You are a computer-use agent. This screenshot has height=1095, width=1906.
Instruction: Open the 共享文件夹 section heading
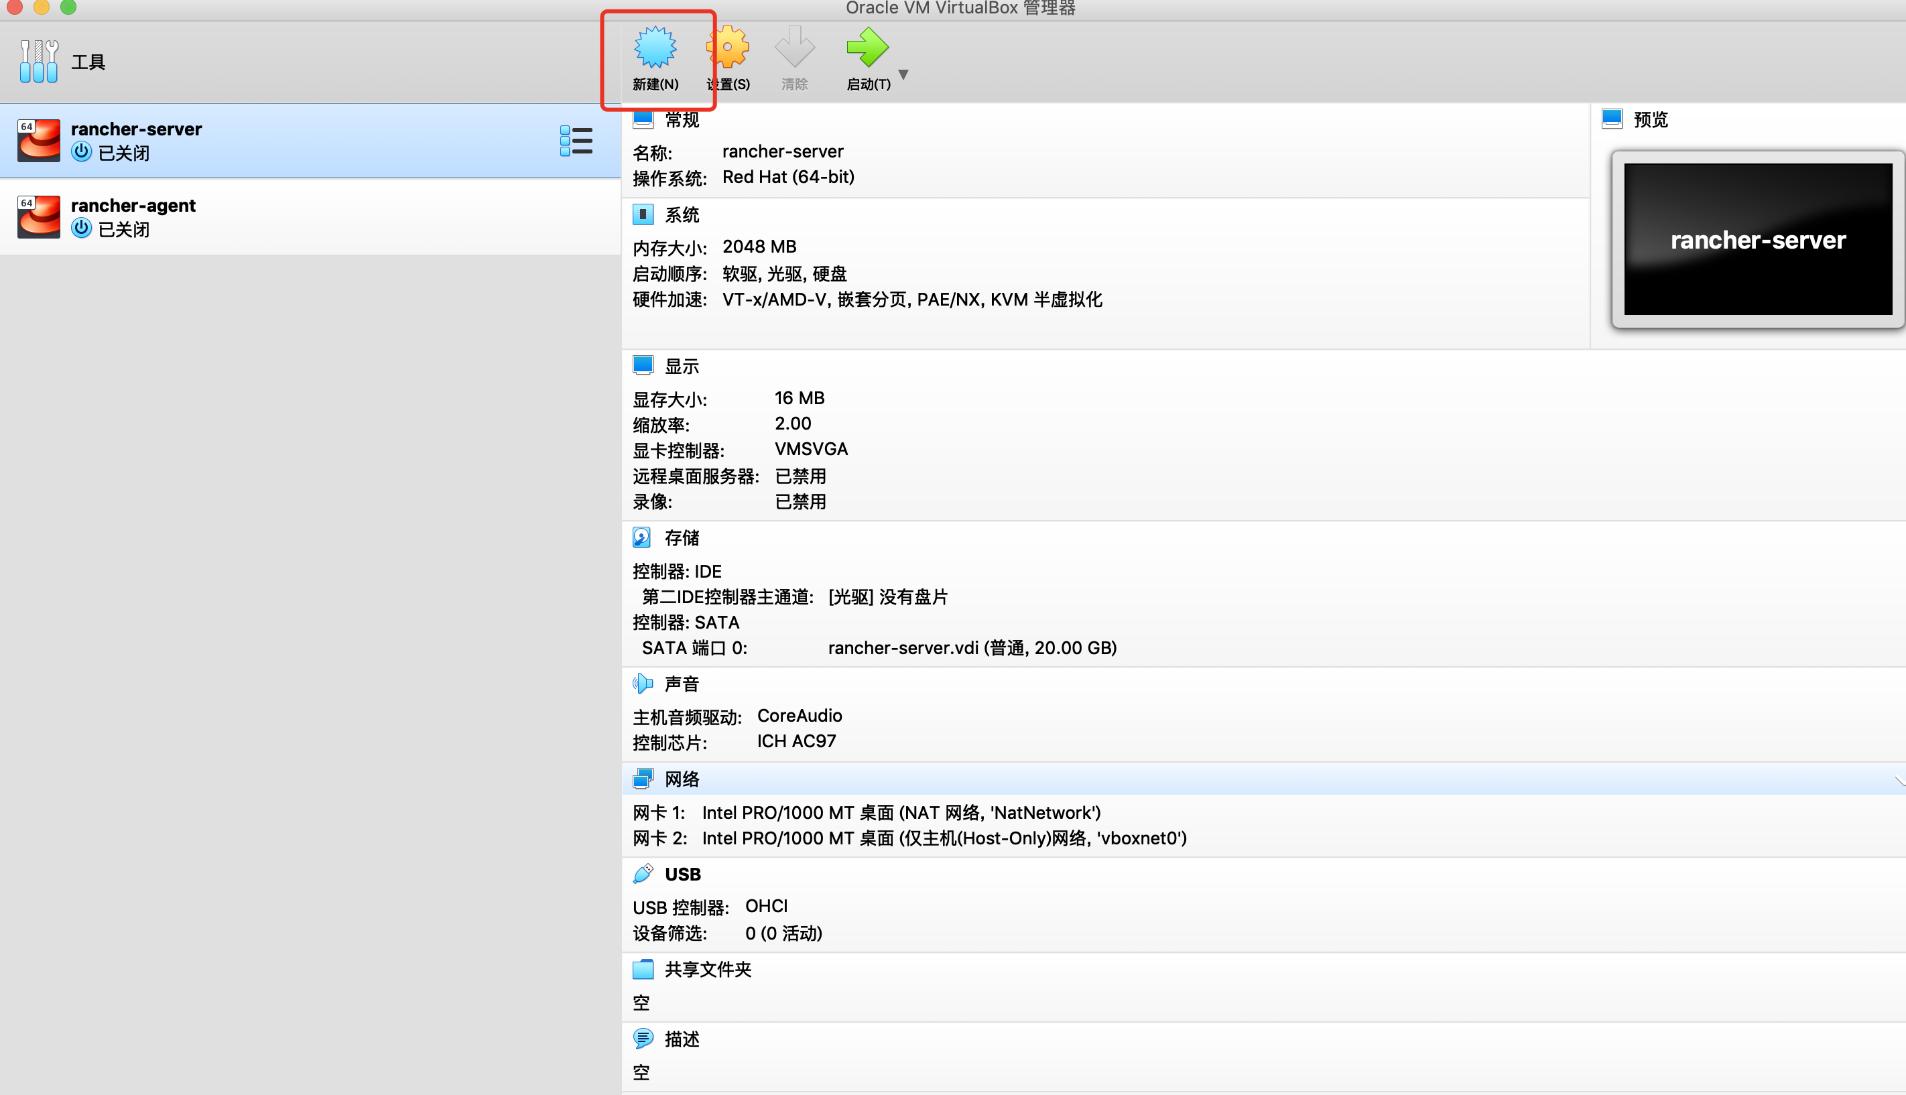[x=708, y=970]
